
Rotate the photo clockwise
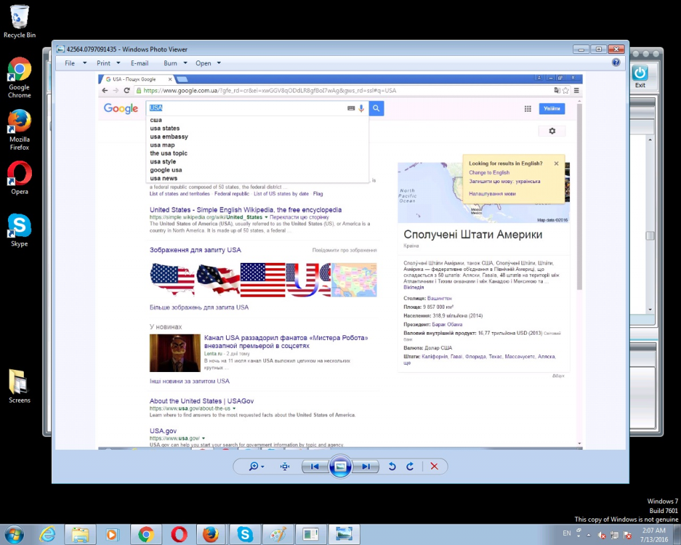point(410,466)
